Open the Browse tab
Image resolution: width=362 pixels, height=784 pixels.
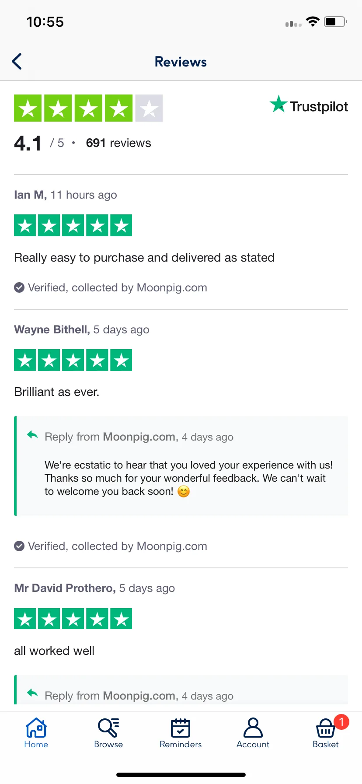(x=108, y=733)
